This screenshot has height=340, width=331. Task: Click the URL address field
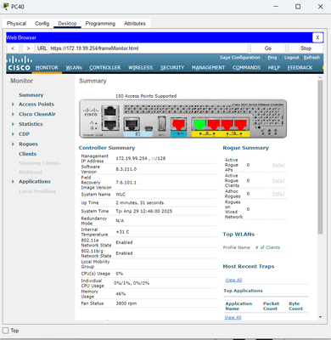[x=149, y=48]
